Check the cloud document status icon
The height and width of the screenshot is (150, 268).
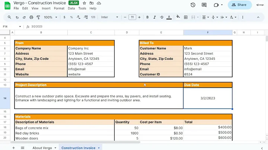point(99,3)
